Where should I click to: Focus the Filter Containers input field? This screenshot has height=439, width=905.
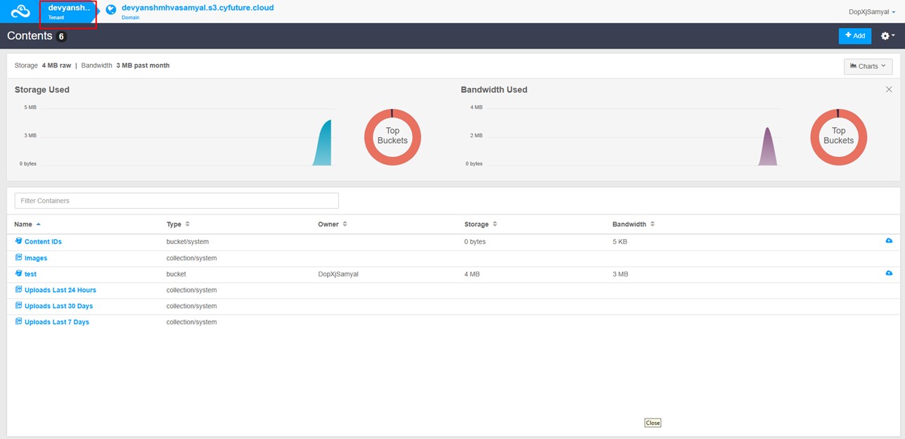click(x=176, y=201)
